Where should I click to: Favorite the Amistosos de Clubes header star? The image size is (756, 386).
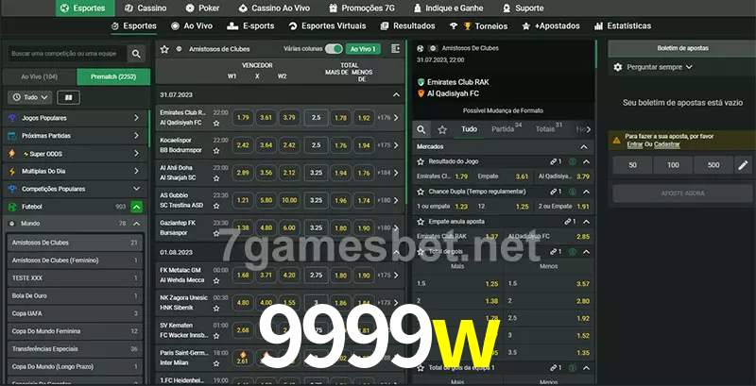[164, 49]
